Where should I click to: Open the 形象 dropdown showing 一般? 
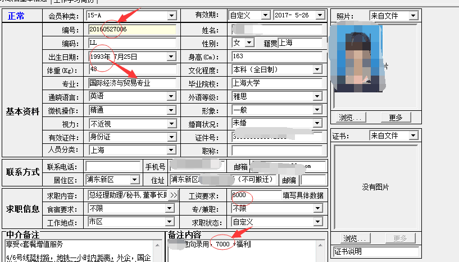(317, 110)
